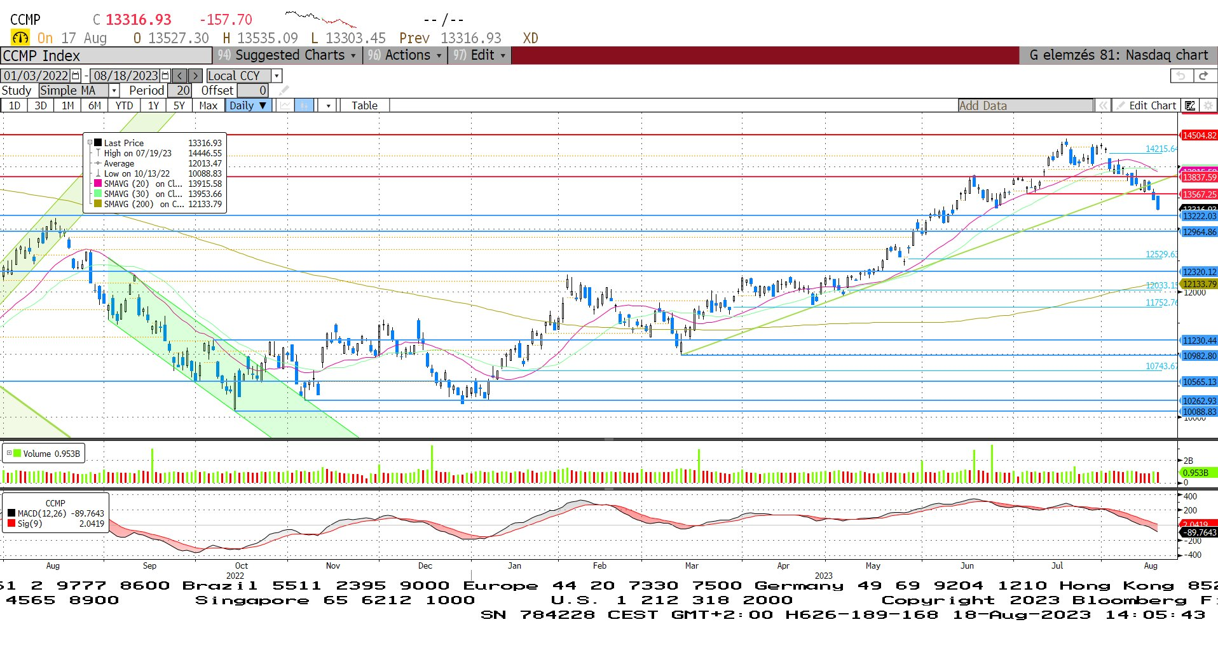1218x650 pixels.
Task: Expand the Suggested Charts menu
Action: coord(287,55)
